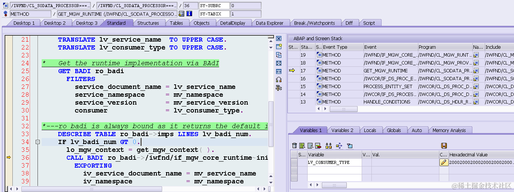Maximize the tool using the full-screen arrows icon
Viewport: 514px width, 192px height.
pyautogui.click(x=279, y=63)
